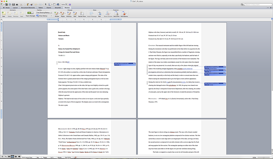Viewport: 273px width, 159px height.
Task: Share the document via Mail
Action: click(99, 14)
